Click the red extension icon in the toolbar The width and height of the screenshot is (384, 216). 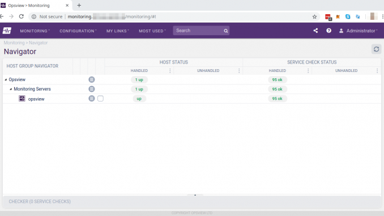pos(328,17)
